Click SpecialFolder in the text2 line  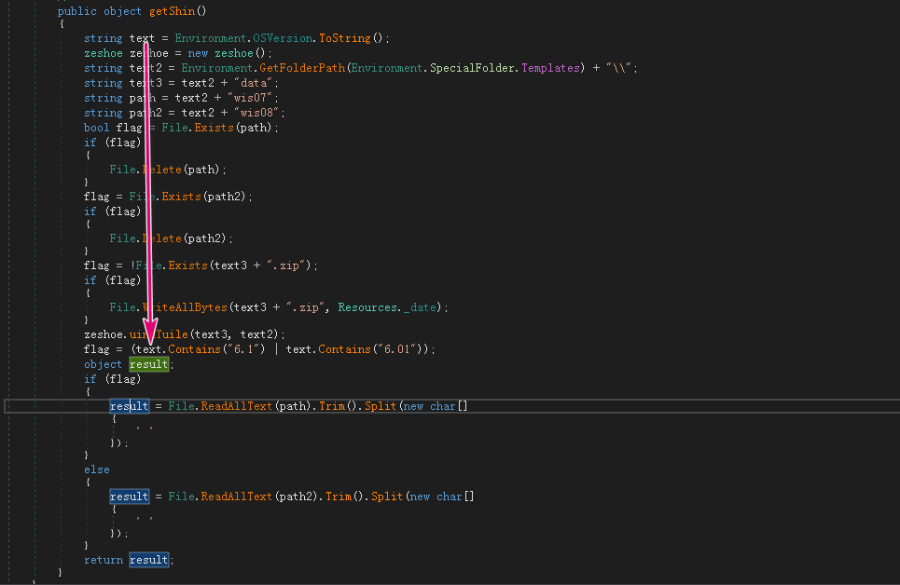coord(472,68)
